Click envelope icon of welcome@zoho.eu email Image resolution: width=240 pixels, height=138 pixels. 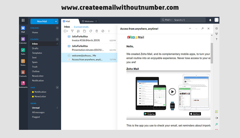[x=69, y=56]
